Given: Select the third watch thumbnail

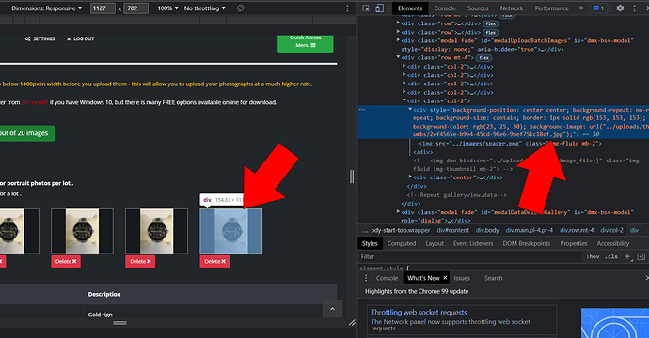Looking at the screenshot, I should 156,231.
